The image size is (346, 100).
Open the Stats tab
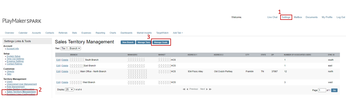(74, 33)
